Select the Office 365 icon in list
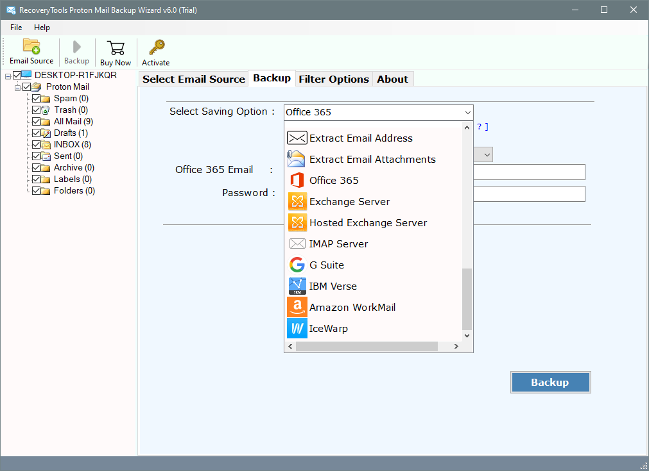This screenshot has height=471, width=649. pyautogui.click(x=297, y=181)
